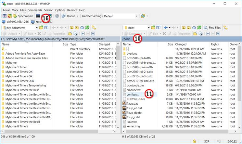Click the local panel filter icon
The image size is (242, 144).
46,28
